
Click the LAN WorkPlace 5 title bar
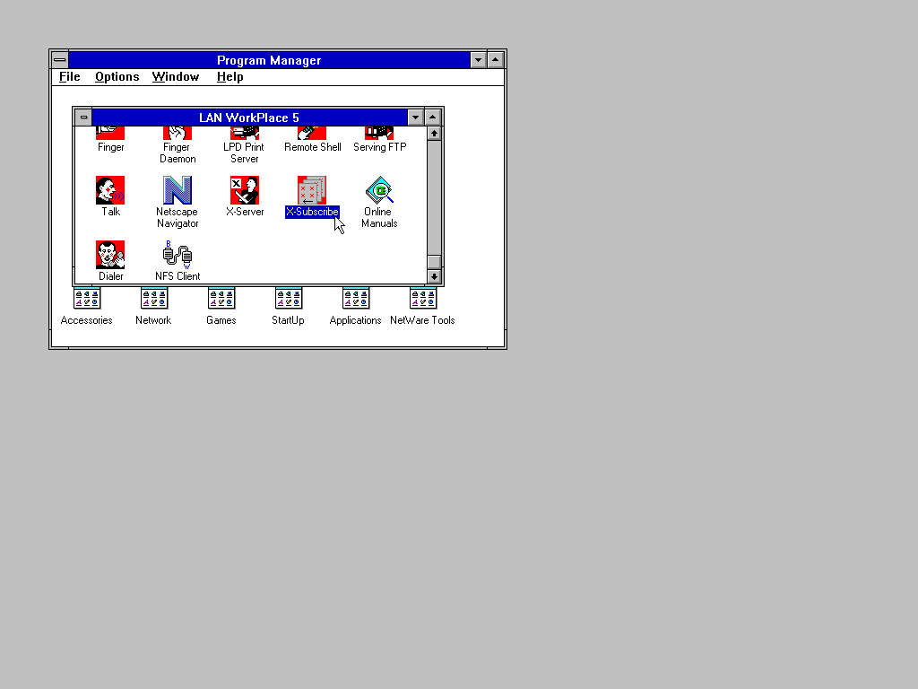(249, 118)
